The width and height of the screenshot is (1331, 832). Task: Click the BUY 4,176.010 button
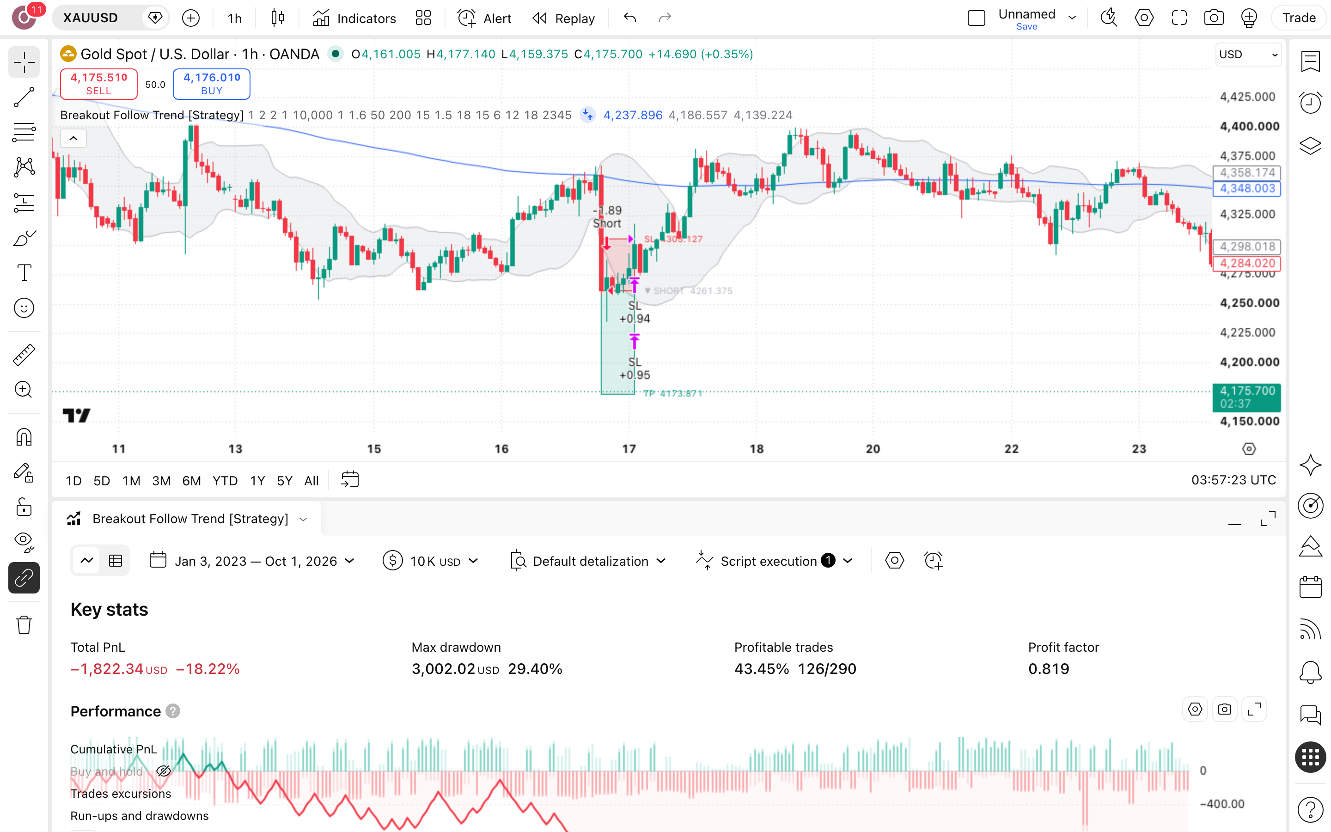pos(211,84)
